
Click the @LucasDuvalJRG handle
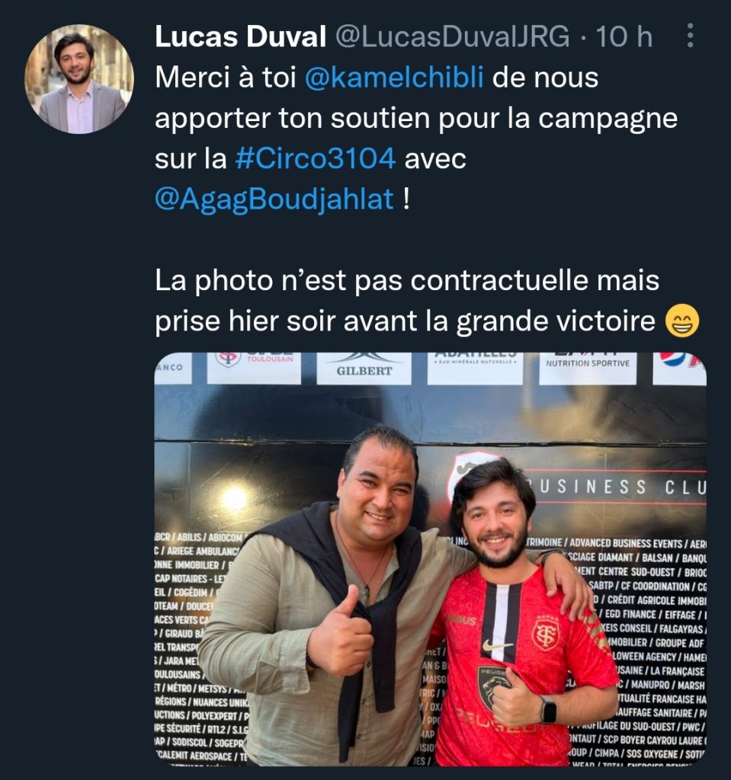tap(453, 37)
